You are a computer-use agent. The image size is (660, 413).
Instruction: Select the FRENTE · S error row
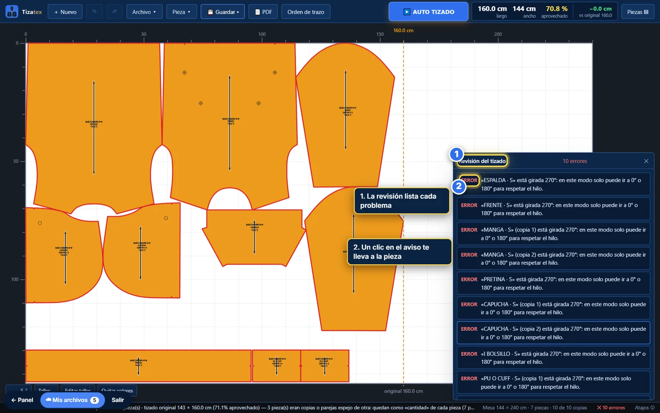click(553, 209)
